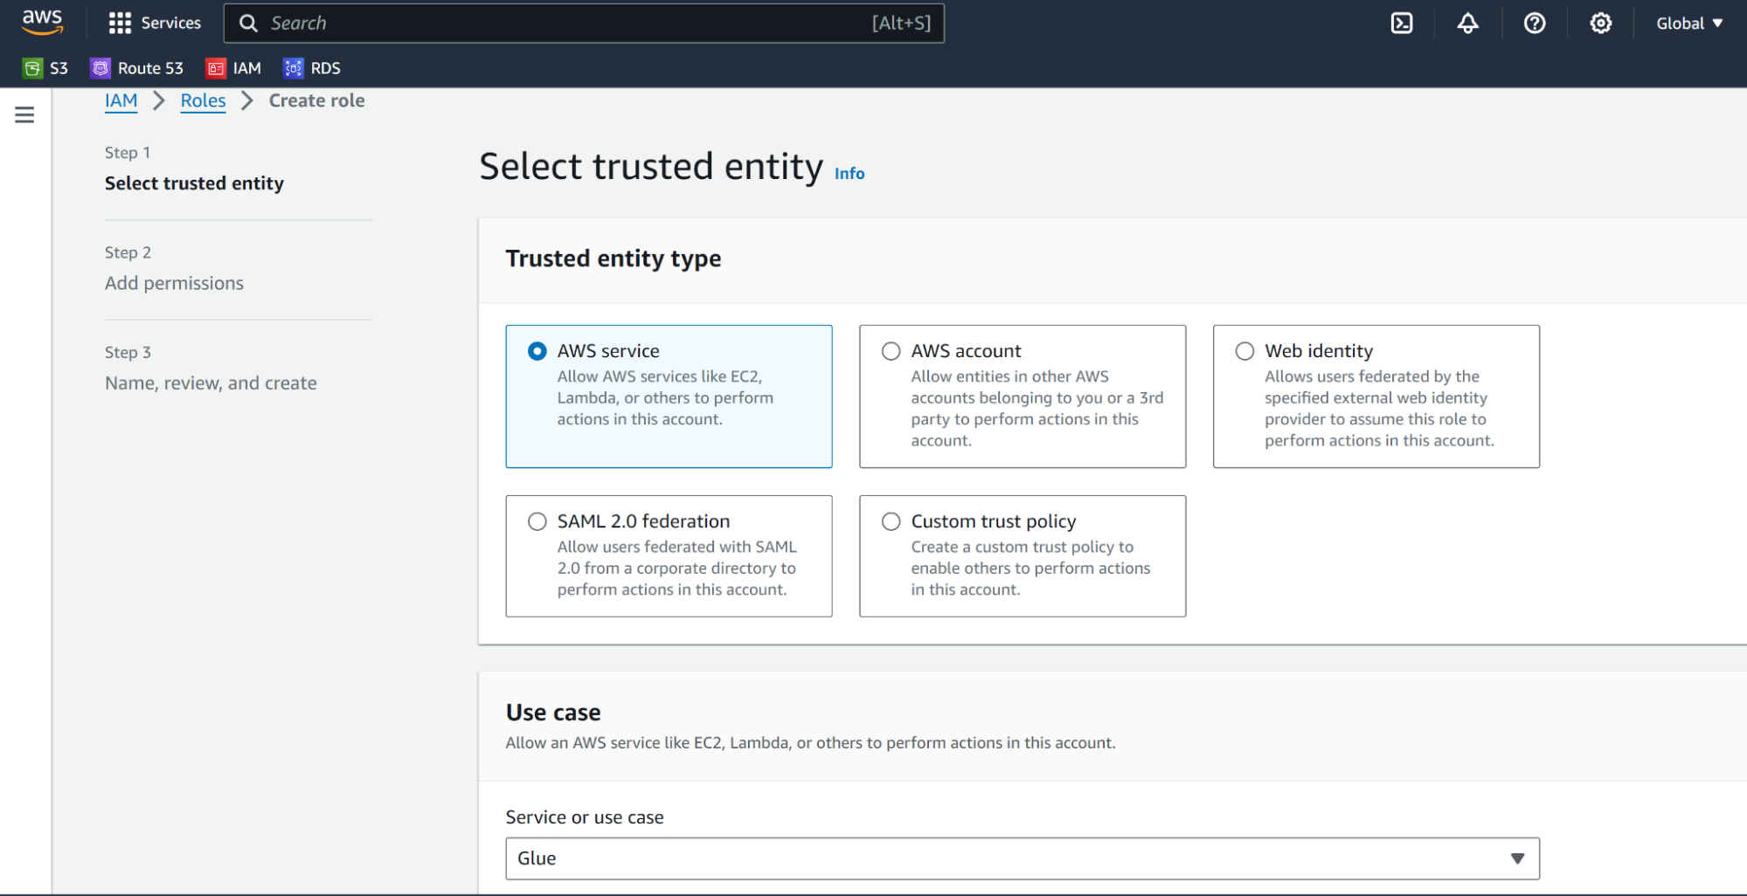
Task: Click the Name, review, and create step text
Action: (x=211, y=383)
